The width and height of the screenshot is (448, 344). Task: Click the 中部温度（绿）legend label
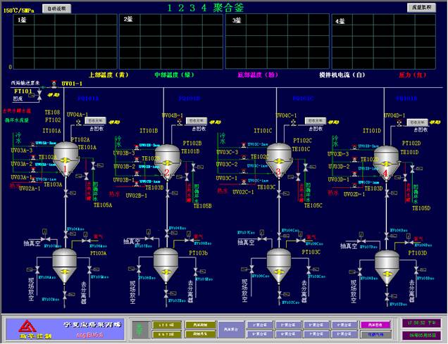tap(174, 75)
